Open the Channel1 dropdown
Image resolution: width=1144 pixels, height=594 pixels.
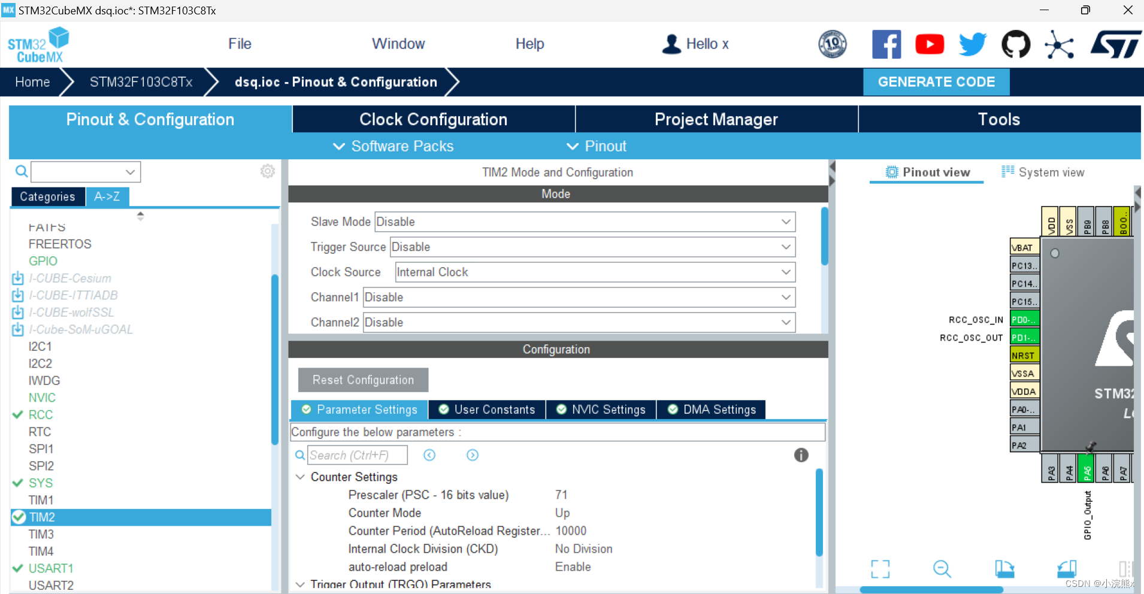579,297
